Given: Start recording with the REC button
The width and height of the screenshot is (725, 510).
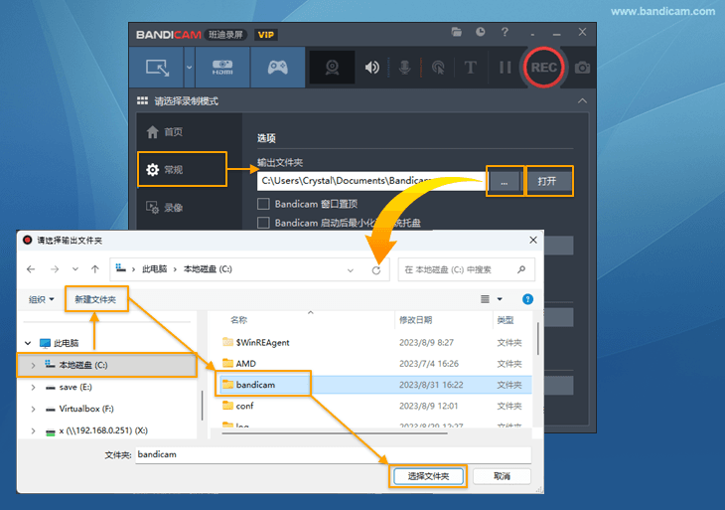Looking at the screenshot, I should (x=544, y=68).
